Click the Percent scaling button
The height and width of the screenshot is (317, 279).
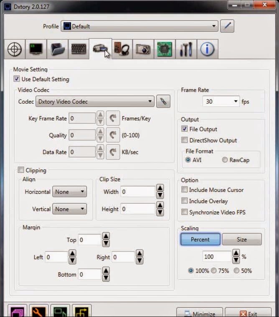point(200,239)
